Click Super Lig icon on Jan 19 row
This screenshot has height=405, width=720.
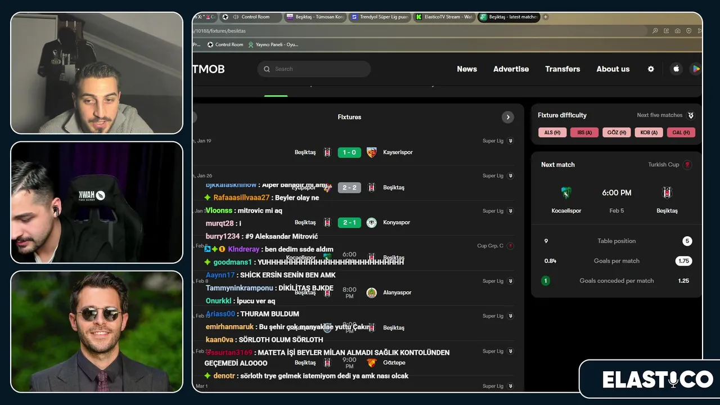click(510, 141)
